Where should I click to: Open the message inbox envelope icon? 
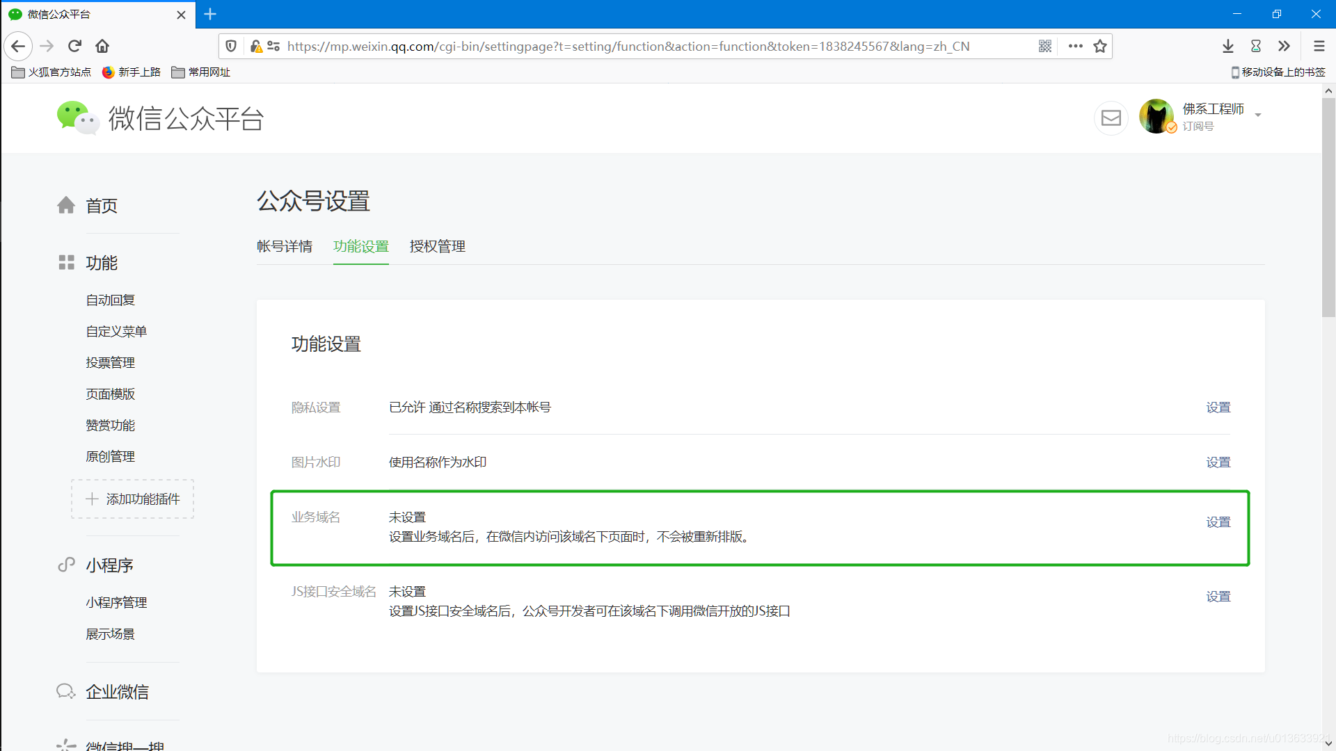(1111, 118)
